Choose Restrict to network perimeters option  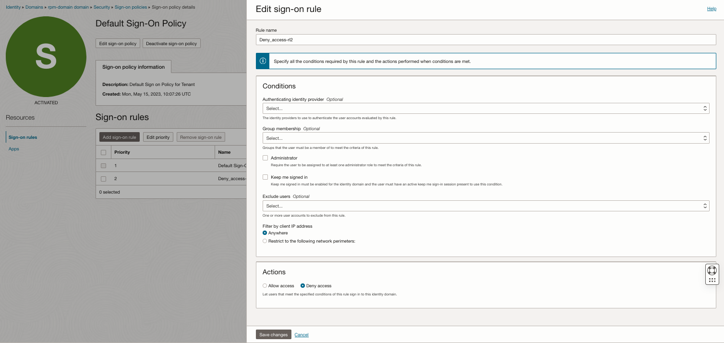(265, 241)
